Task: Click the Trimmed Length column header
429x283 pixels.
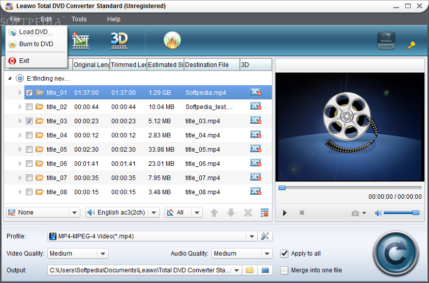Action: pyautogui.click(x=128, y=65)
